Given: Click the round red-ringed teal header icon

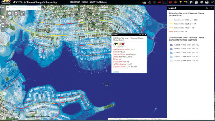Looking at the screenshot, I should pyautogui.click(x=155, y=2).
